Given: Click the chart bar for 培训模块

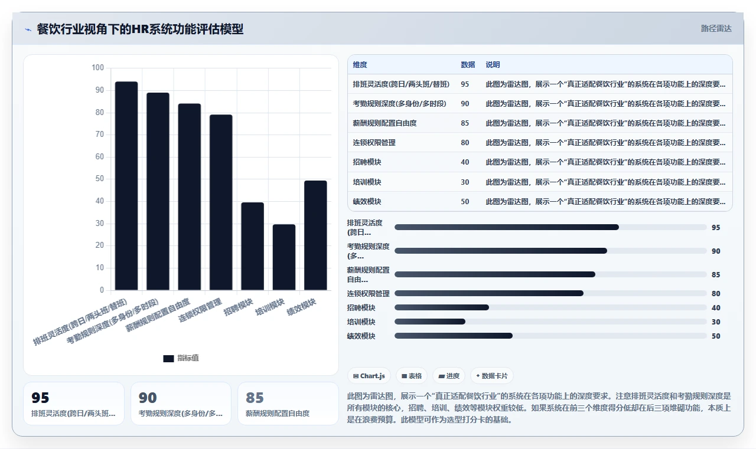Looking at the screenshot, I should point(284,257).
